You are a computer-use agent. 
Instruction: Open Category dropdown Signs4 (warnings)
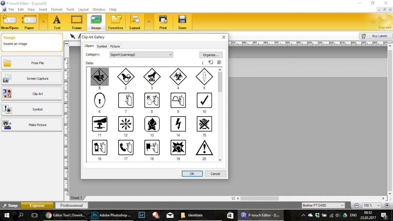pyautogui.click(x=141, y=55)
